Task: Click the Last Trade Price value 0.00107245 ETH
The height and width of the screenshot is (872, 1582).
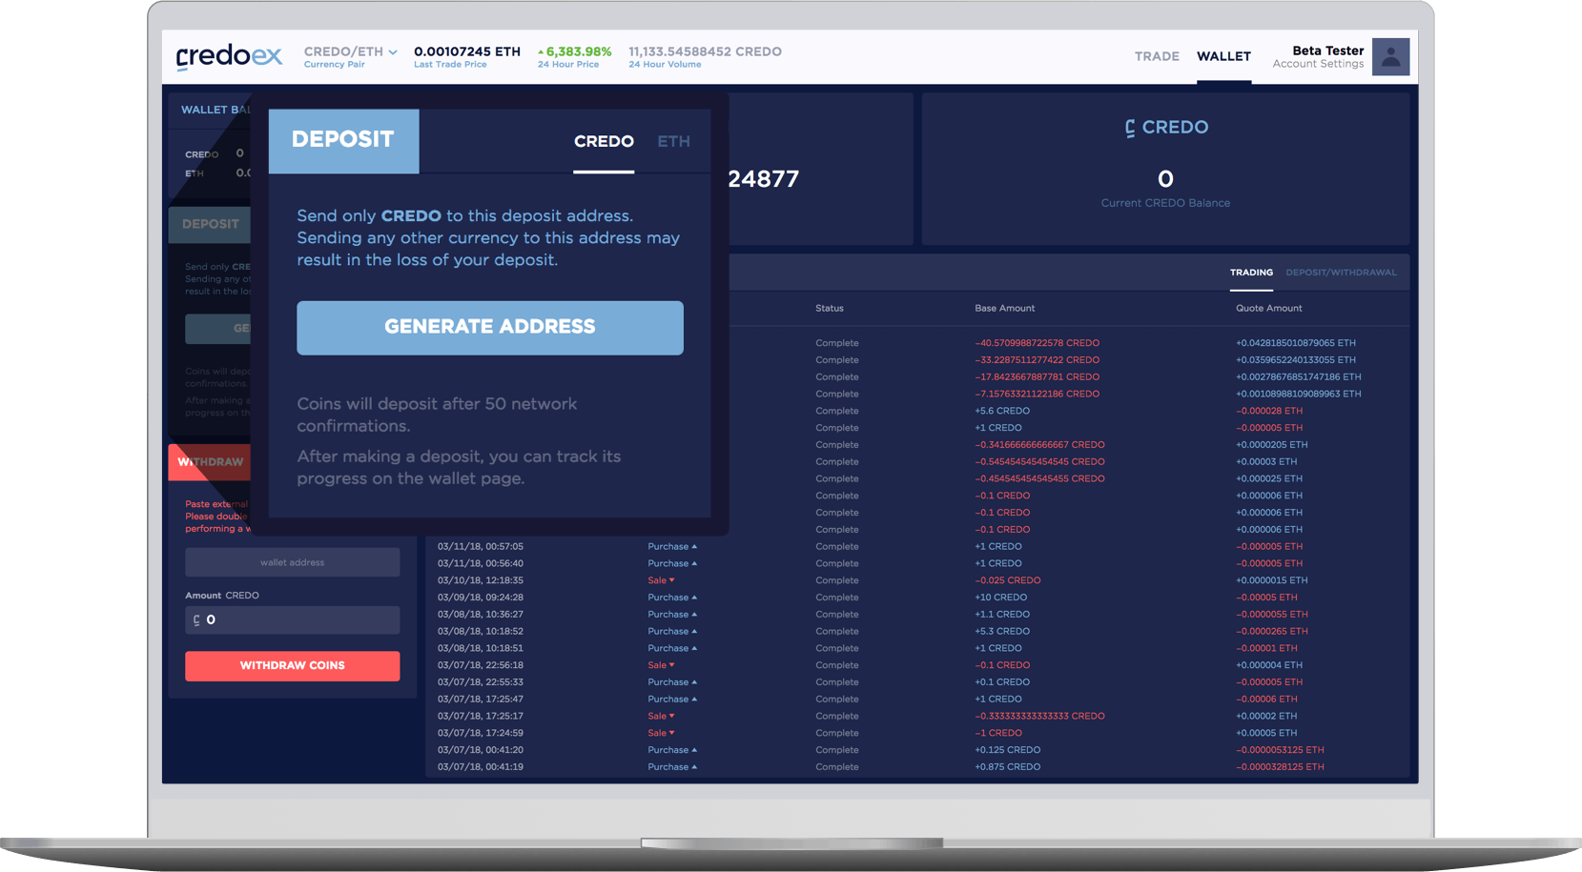Action: 467,51
